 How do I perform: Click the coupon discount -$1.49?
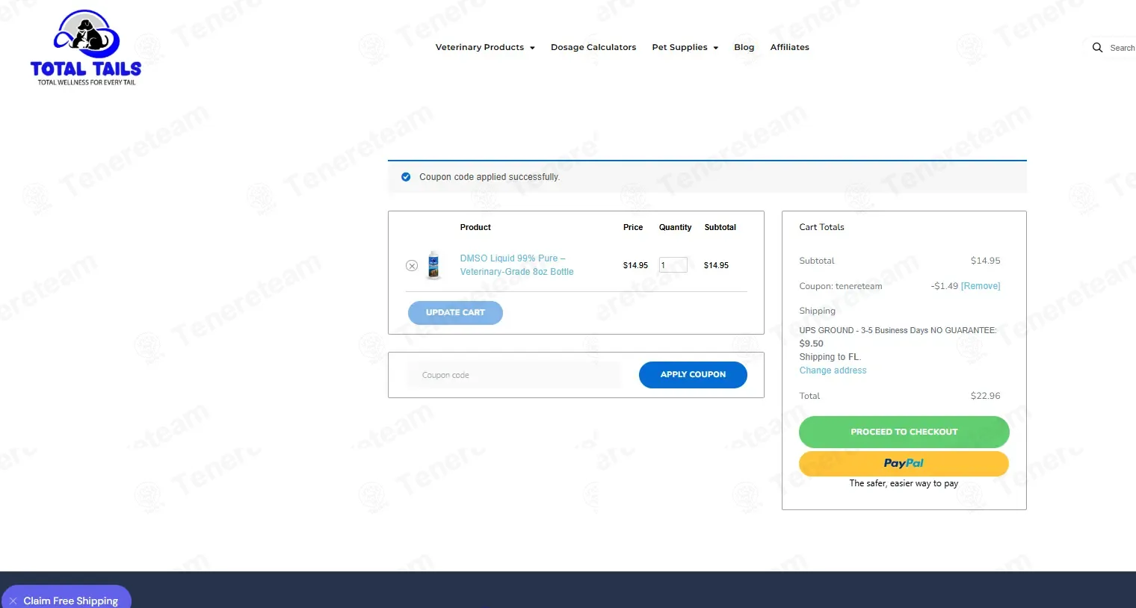pyautogui.click(x=944, y=286)
